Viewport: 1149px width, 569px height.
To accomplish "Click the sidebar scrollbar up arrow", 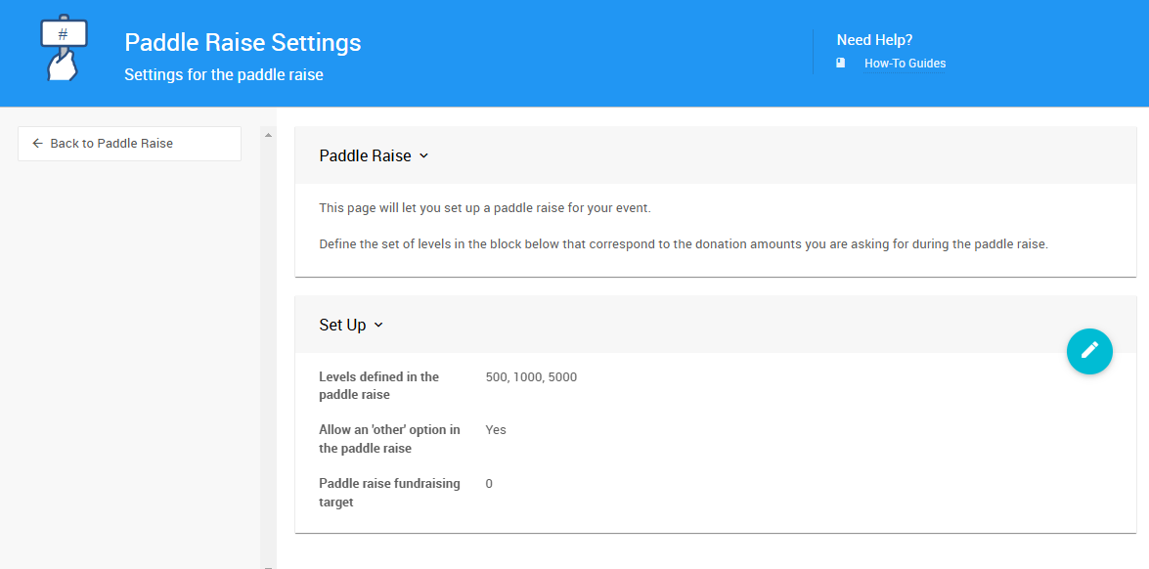I will tap(268, 135).
